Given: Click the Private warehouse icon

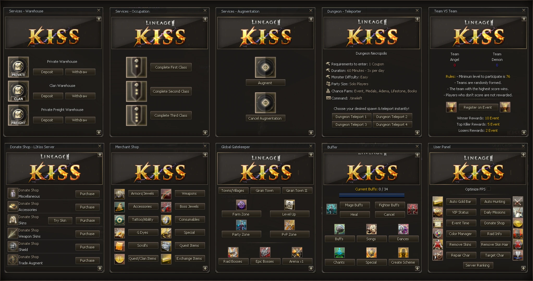Looking at the screenshot, I should 18,67.
